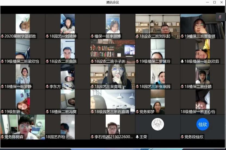Click the mic icon next to 18设农二班刘东起

tap(137, 36)
